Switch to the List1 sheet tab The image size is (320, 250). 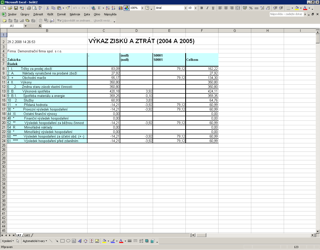(27, 235)
